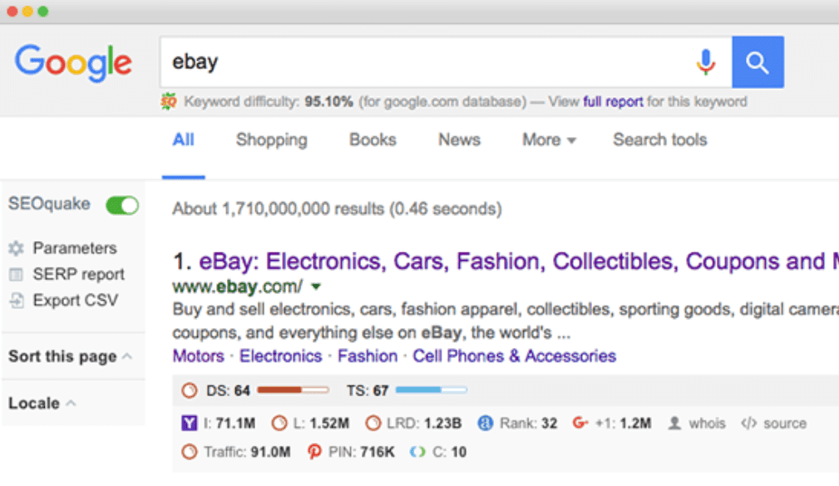Click the source code brackets icon
Screen dimensions: 839x486
tap(748, 424)
